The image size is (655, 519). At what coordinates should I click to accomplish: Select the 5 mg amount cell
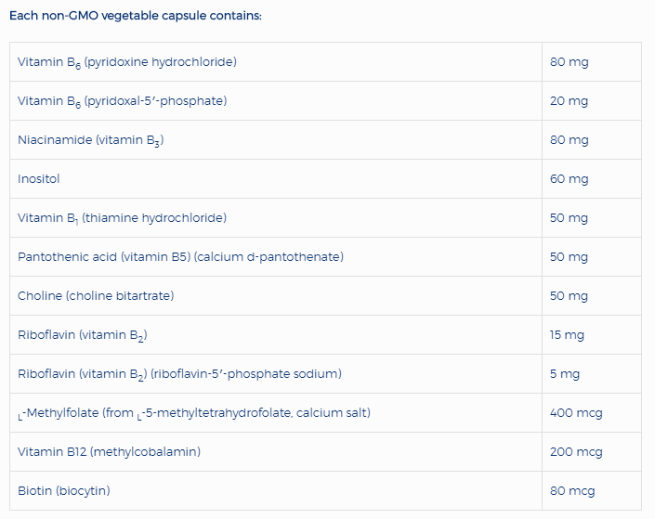[x=564, y=373]
